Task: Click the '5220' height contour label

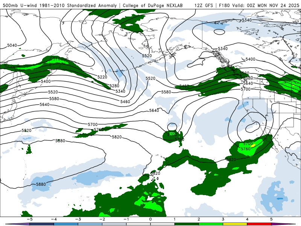Action: tap(102, 77)
